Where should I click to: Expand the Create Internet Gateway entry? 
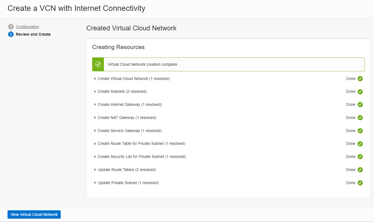[x=95, y=104]
